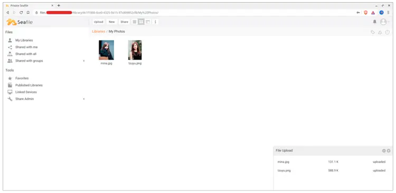Go back in the browser

point(7,12)
